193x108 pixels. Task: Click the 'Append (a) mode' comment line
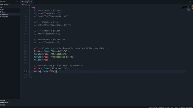(x=71, y=48)
